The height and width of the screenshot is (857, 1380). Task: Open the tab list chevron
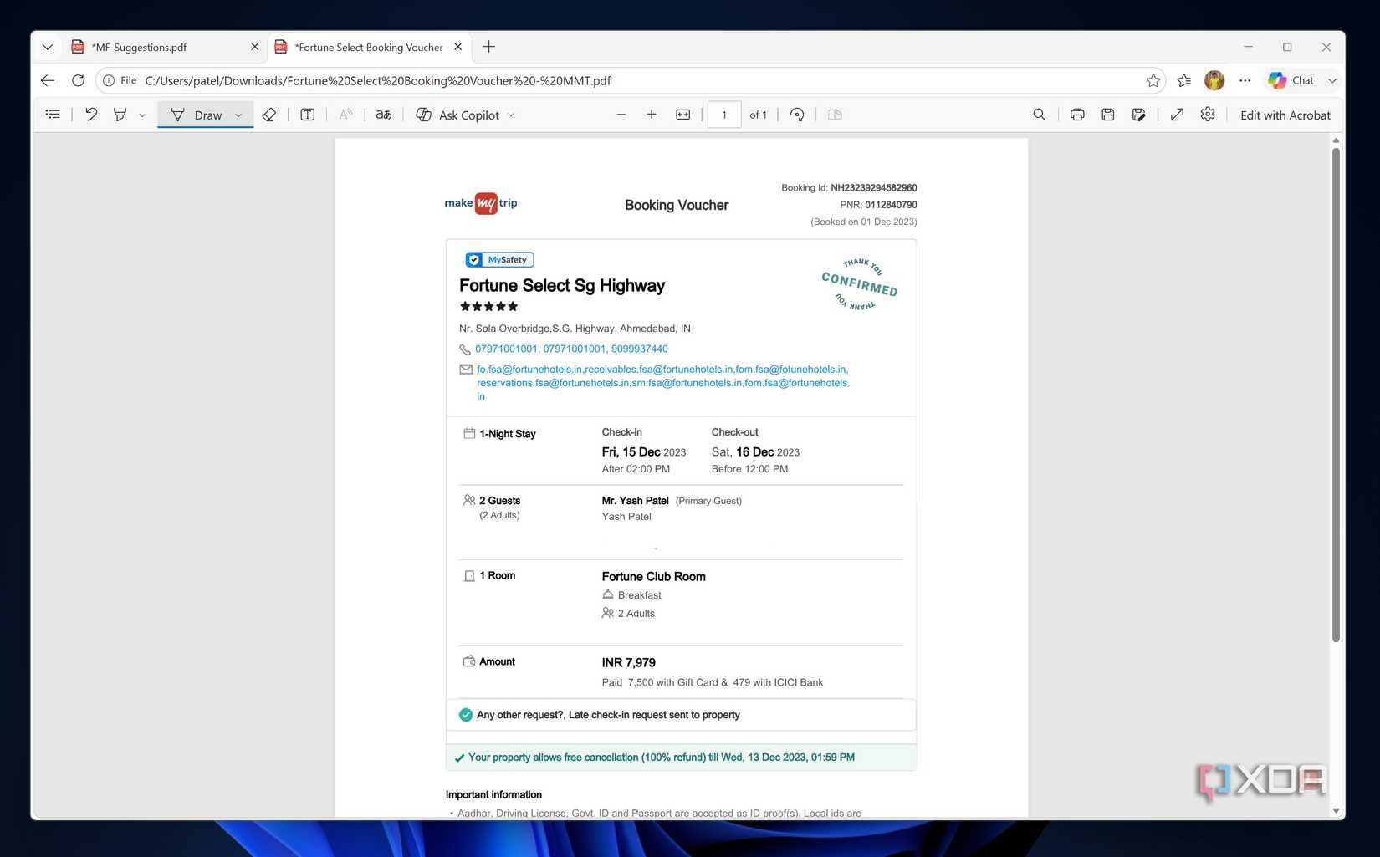pyautogui.click(x=48, y=47)
